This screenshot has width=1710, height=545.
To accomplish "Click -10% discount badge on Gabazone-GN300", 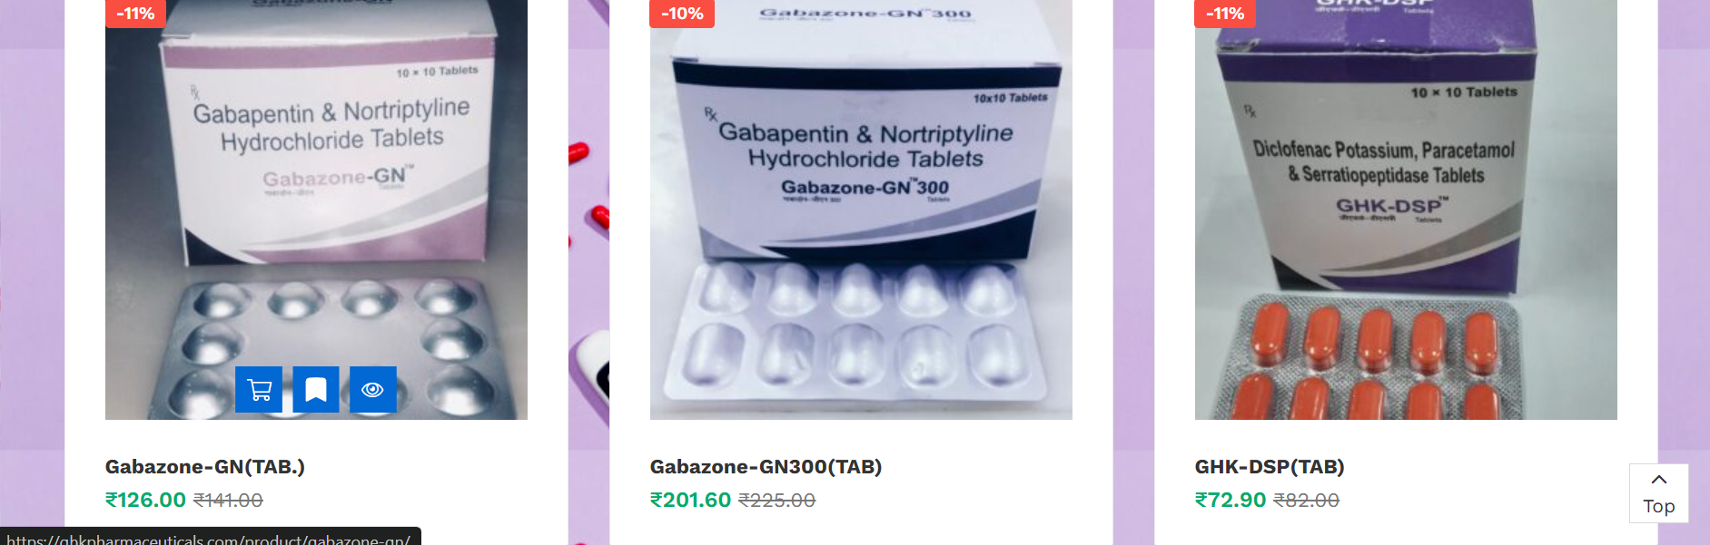I will coord(682,14).
